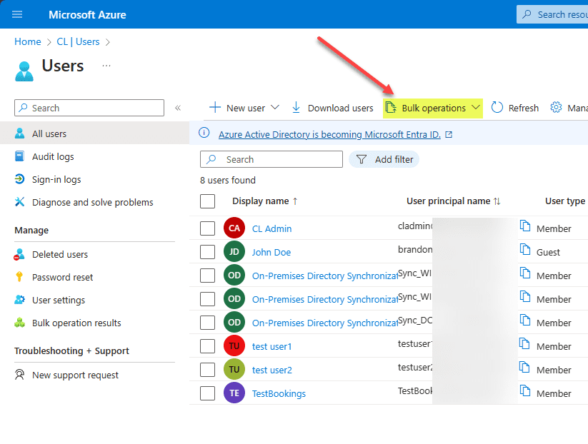Copy the cladmin user principal name
Viewport: 588px width, 444px height.
point(525,226)
